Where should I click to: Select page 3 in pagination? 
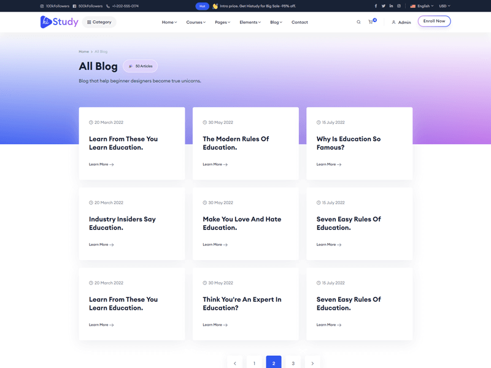[x=293, y=362]
